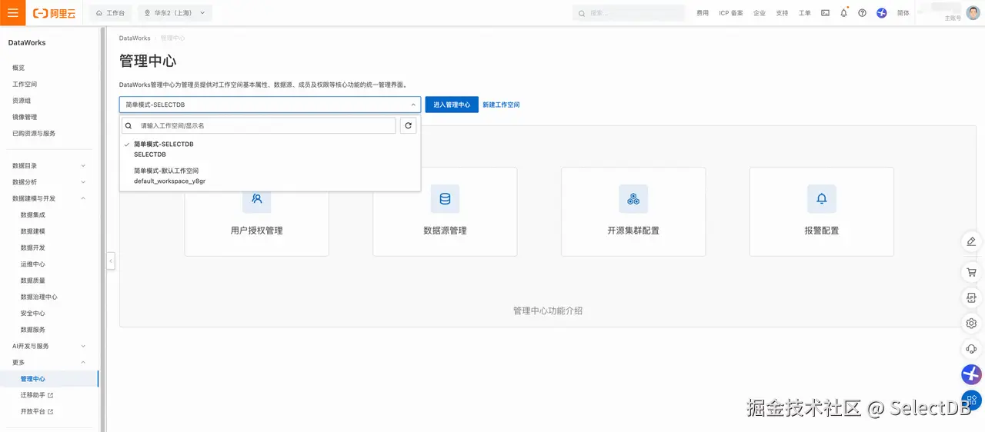
Task: Open 企业 in top navigation
Action: click(760, 13)
